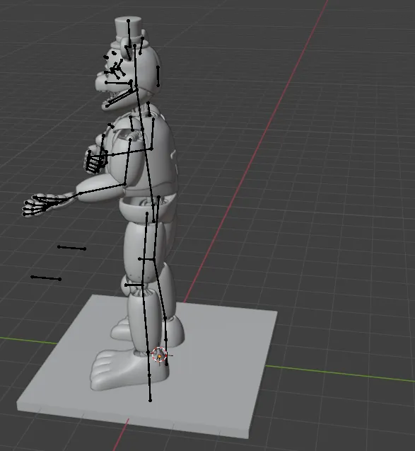The width and height of the screenshot is (415, 451).
Task: Select the lower floating bone left of the legs
Action: [46, 278]
